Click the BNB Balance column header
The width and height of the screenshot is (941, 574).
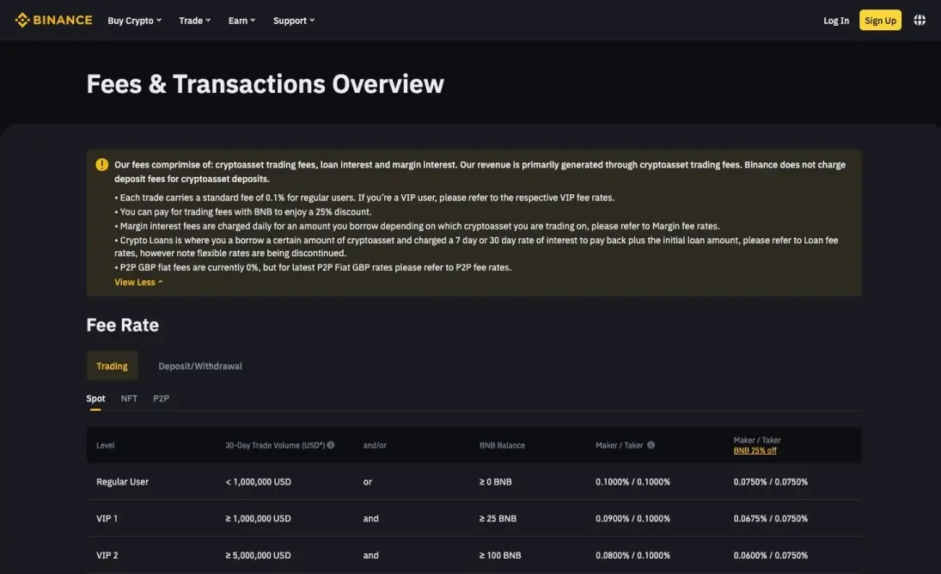(502, 445)
